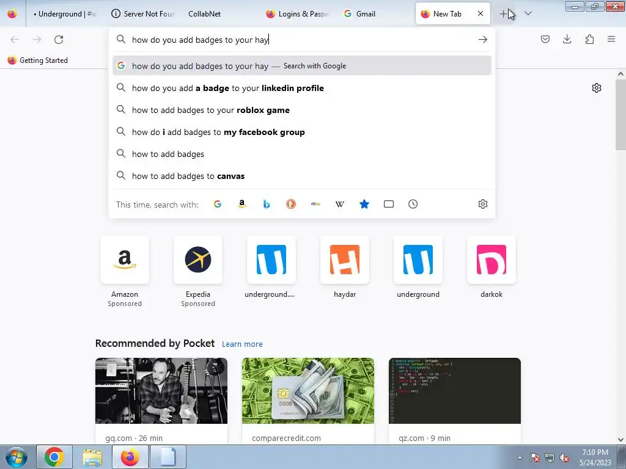Open File Explorer from the taskbar
Screen dimensions: 626x469
pos(92,457)
